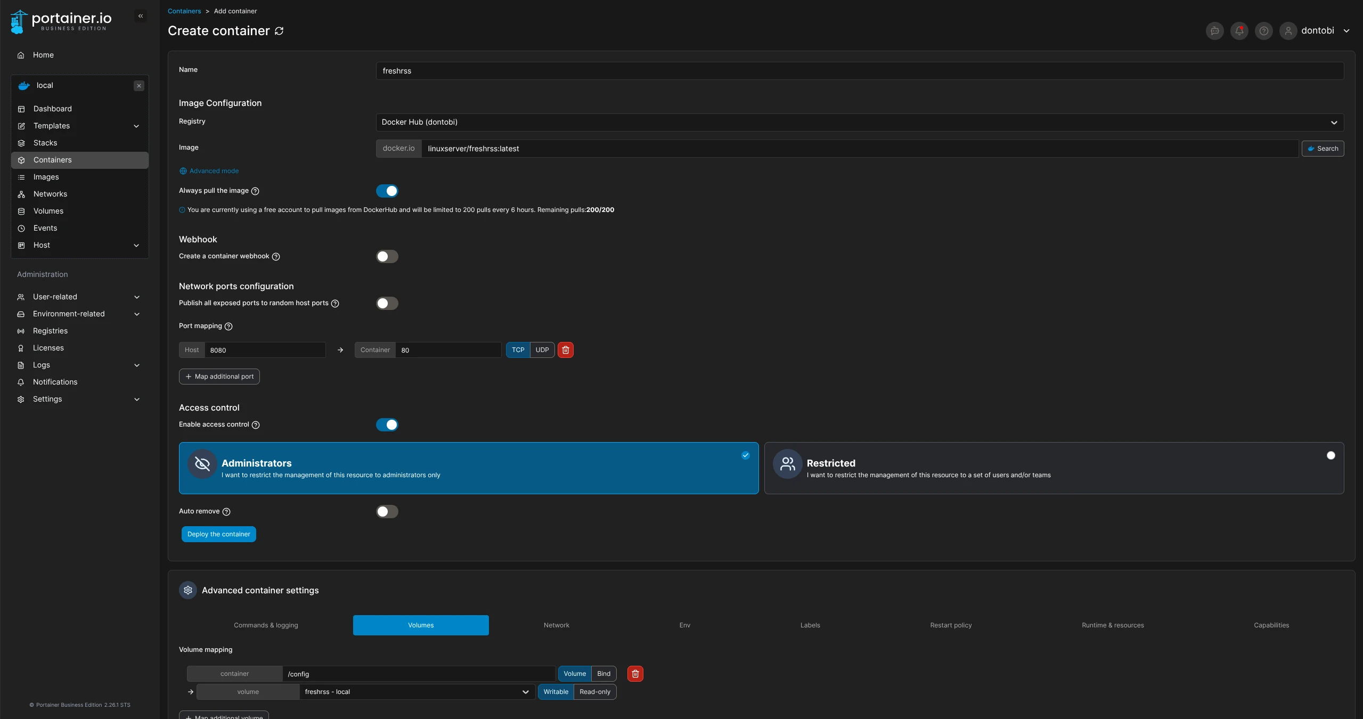Enable Publish all exposed ports switch
Image resolution: width=1363 pixels, height=719 pixels.
(387, 303)
